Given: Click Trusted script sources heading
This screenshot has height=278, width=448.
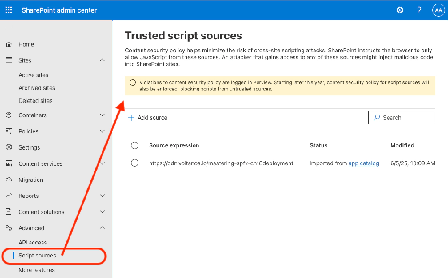Looking at the screenshot, I should coord(184,36).
